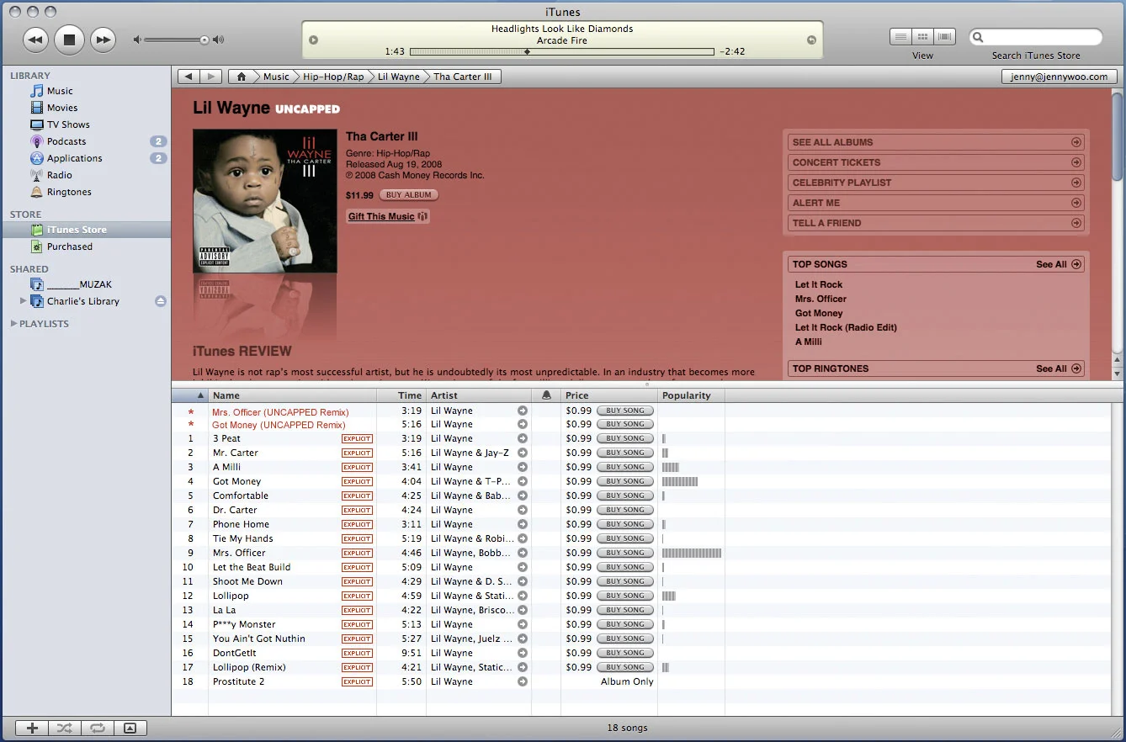Sort the track list by Name column
Viewport: 1126px width, 742px height.
click(292, 395)
